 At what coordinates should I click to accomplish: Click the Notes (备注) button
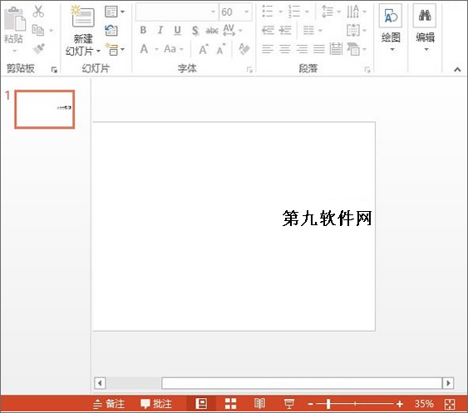[109, 404]
